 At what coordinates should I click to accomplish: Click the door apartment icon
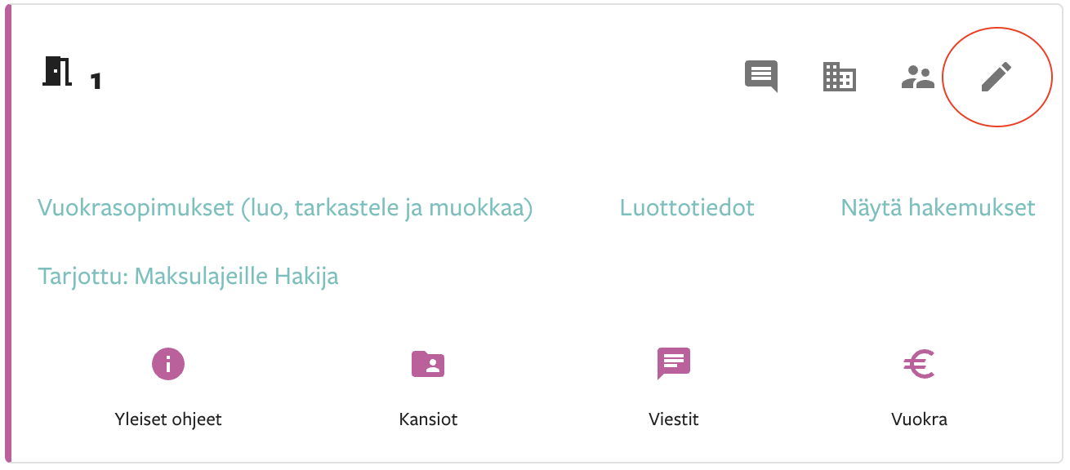(58, 72)
